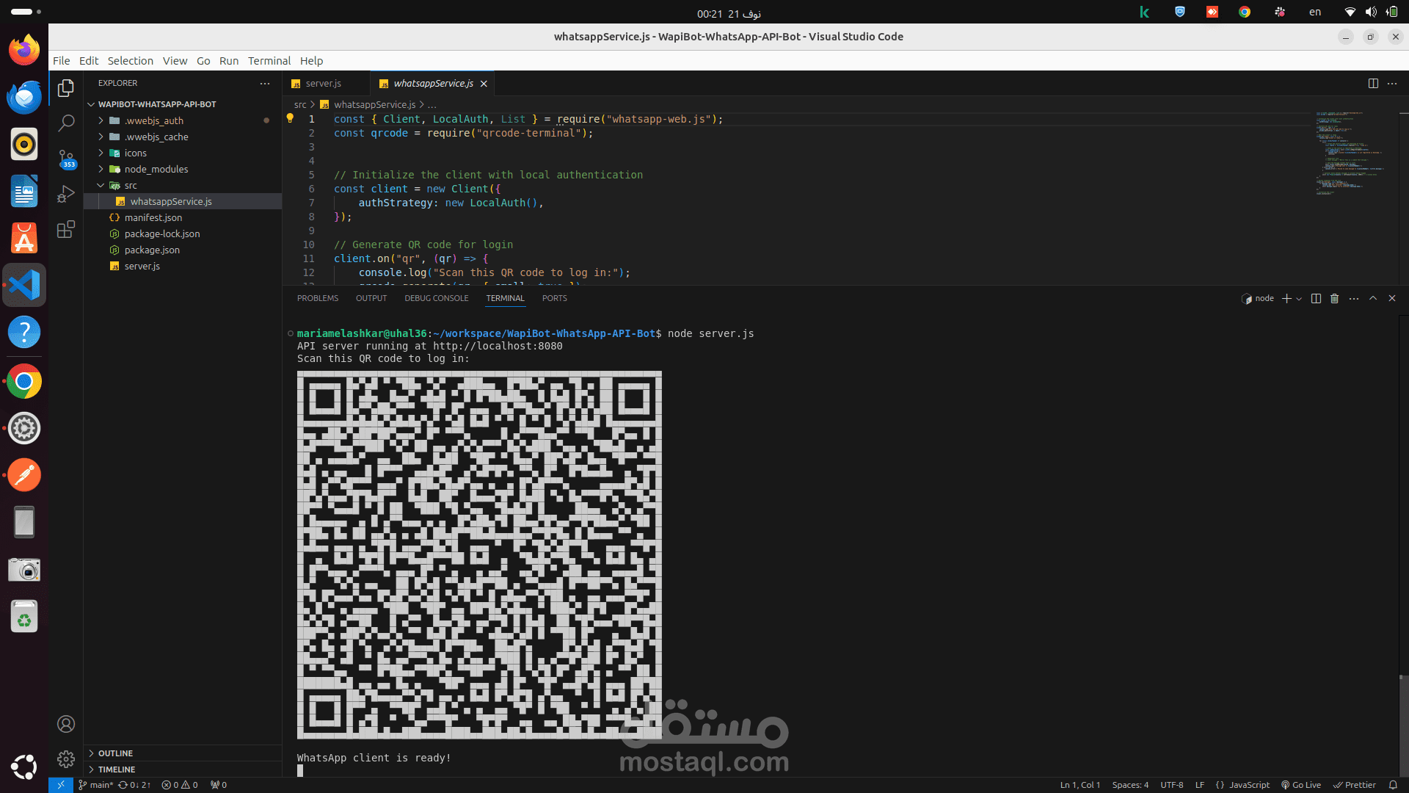Toggle notifications bell in status bar
Image resolution: width=1409 pixels, height=793 pixels.
(1393, 785)
